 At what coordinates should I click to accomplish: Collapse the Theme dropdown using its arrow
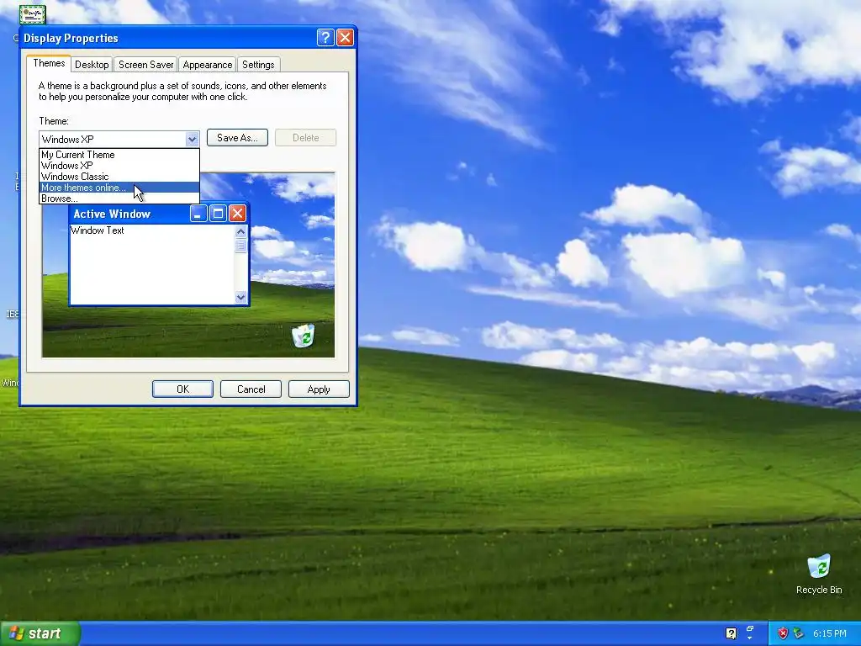point(192,139)
